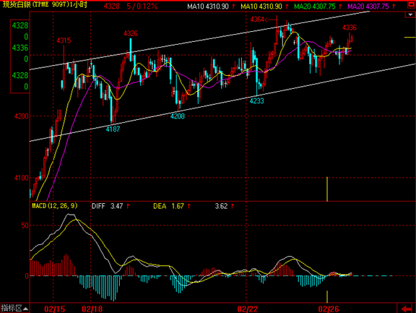The image size is (416, 313).
Task: Click the chart title 现货白银 1小时
Action: point(45,5)
